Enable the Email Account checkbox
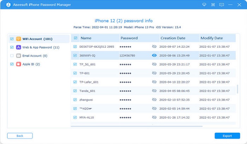Screen dimensions: 247x144 pyautogui.click(x=12, y=56)
